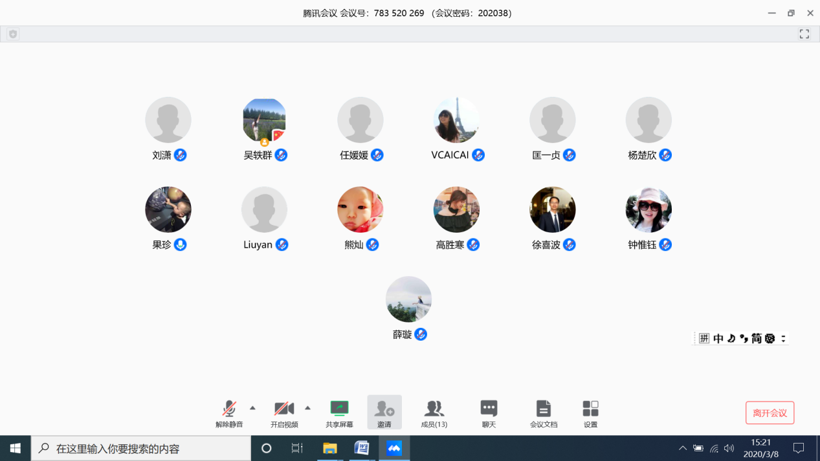The height and width of the screenshot is (461, 820).
Task: Select Liuyan's default avatar
Action: pyautogui.click(x=264, y=209)
